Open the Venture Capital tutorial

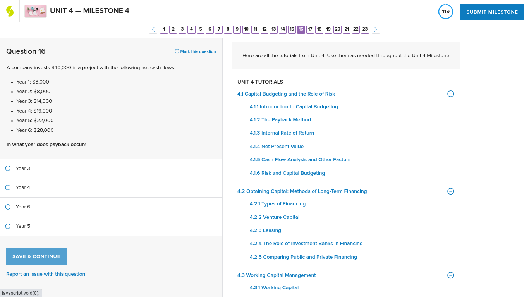click(x=274, y=217)
